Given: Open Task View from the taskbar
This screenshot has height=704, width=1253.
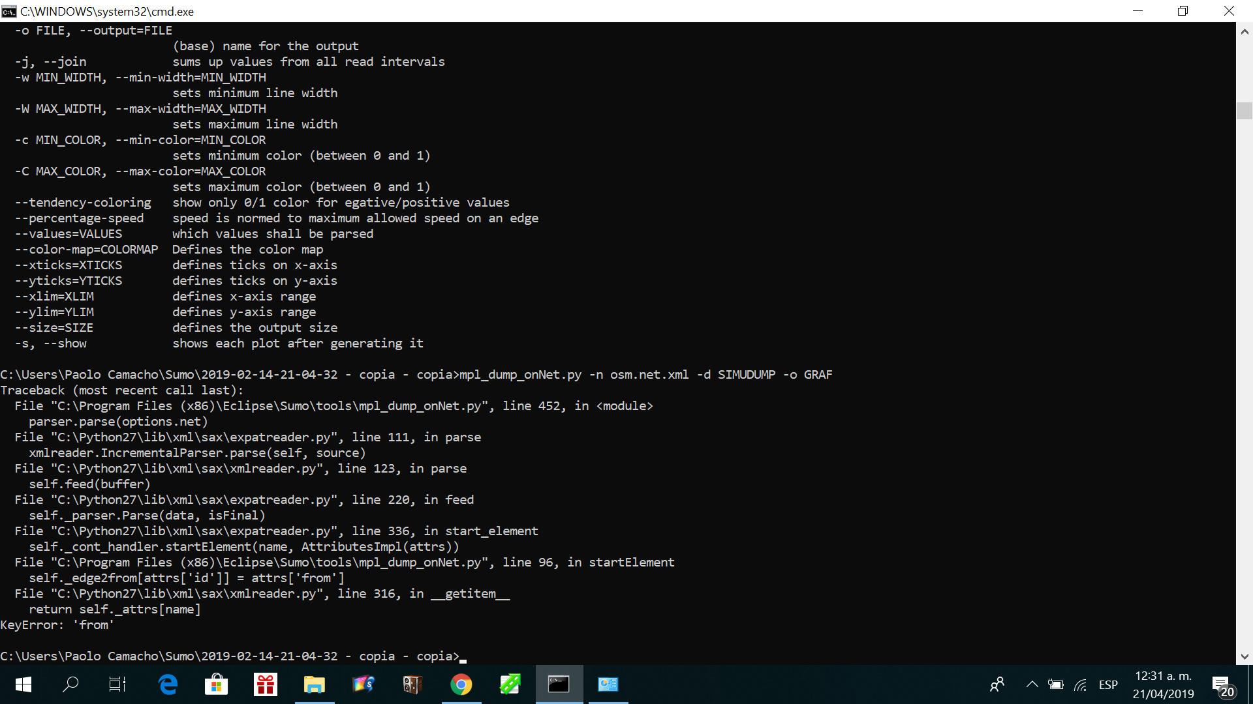Looking at the screenshot, I should pyautogui.click(x=117, y=684).
